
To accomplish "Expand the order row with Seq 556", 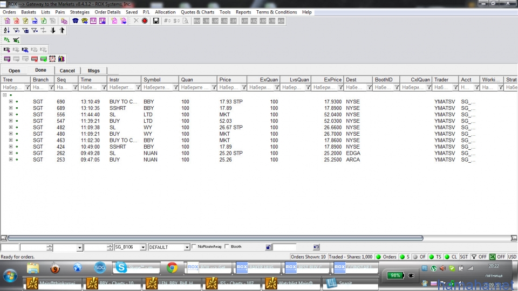I will click(x=11, y=114).
